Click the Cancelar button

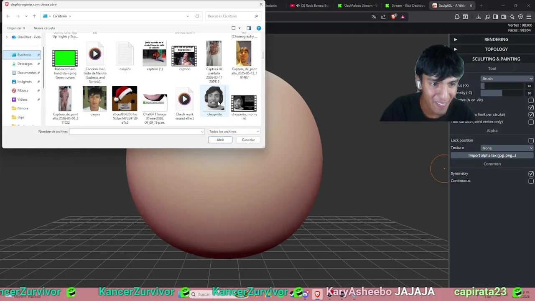(x=248, y=140)
